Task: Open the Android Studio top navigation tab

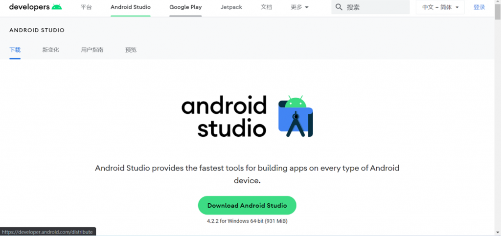Action: point(130,7)
